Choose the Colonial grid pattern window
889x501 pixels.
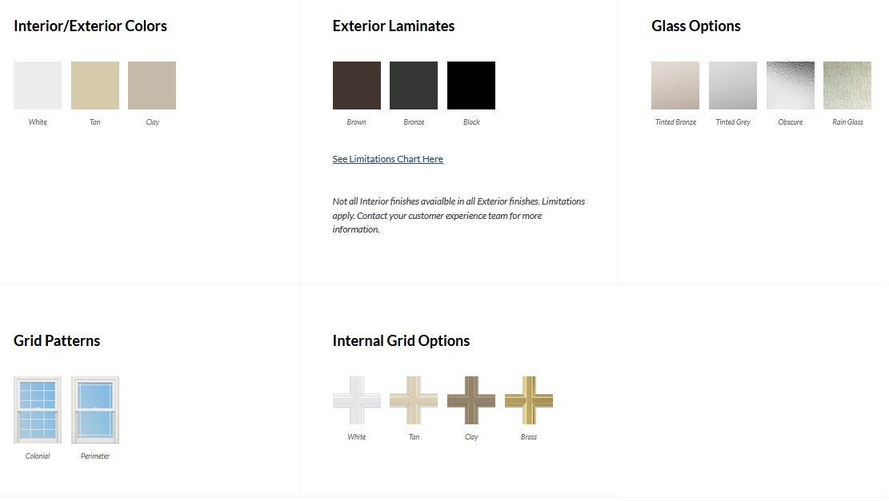pos(38,410)
